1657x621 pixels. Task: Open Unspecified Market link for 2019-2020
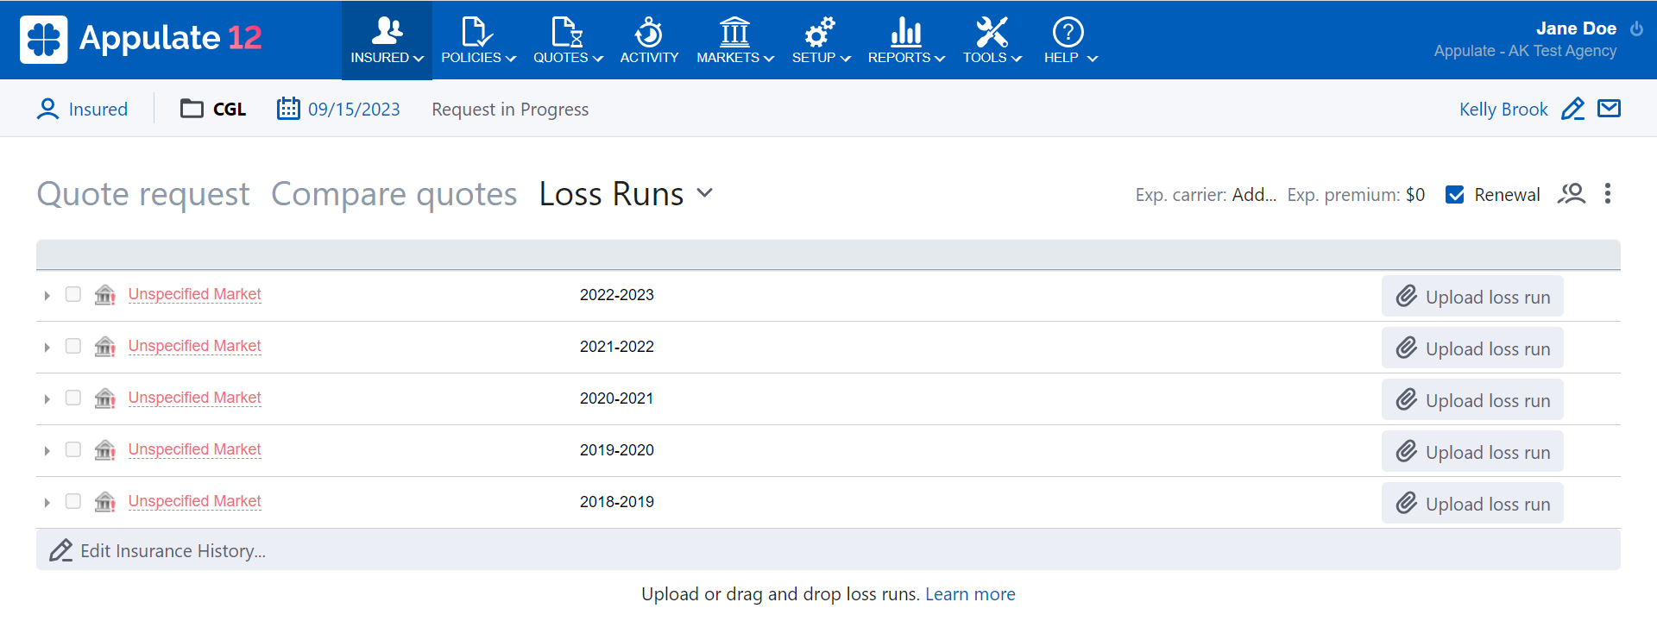[x=194, y=449]
